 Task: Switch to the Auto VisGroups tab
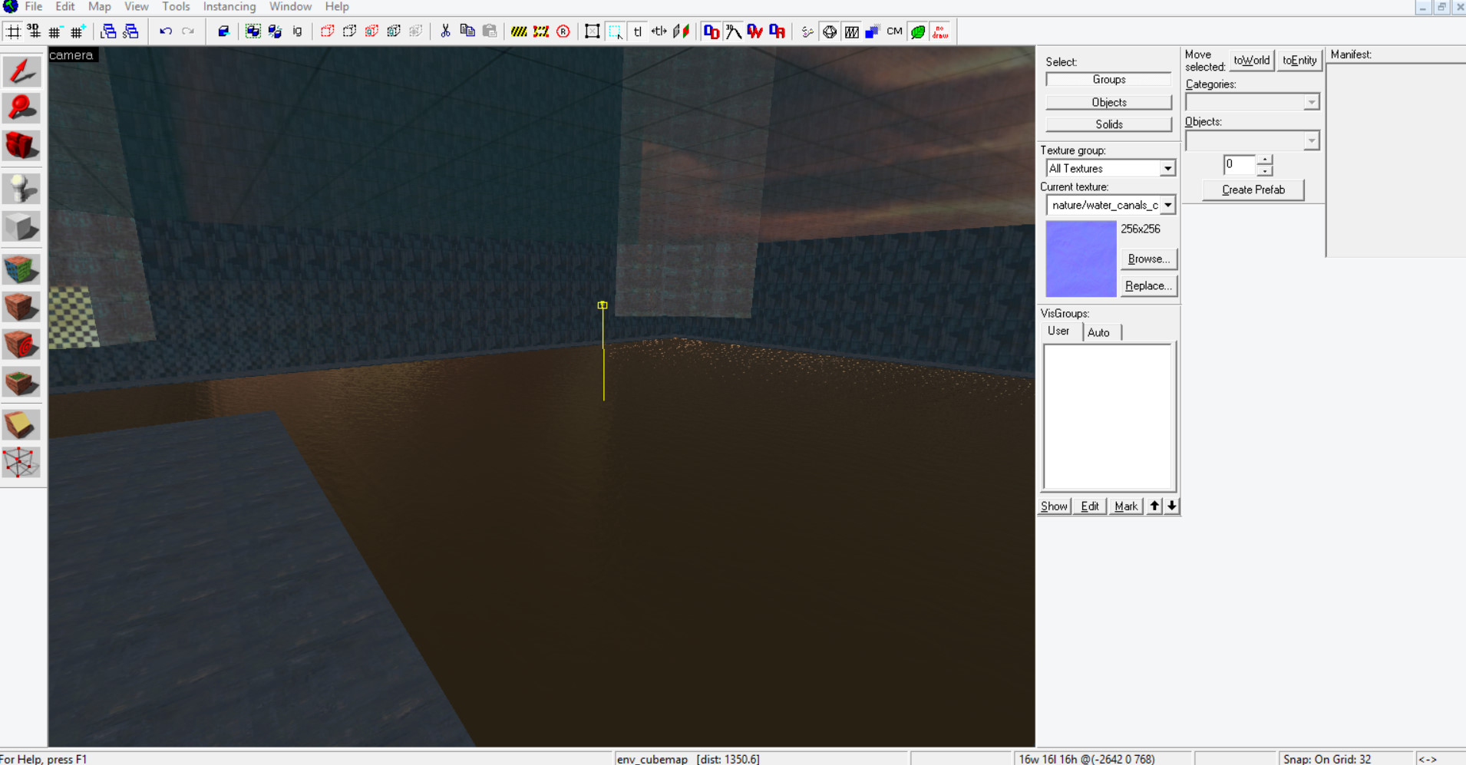pos(1098,332)
